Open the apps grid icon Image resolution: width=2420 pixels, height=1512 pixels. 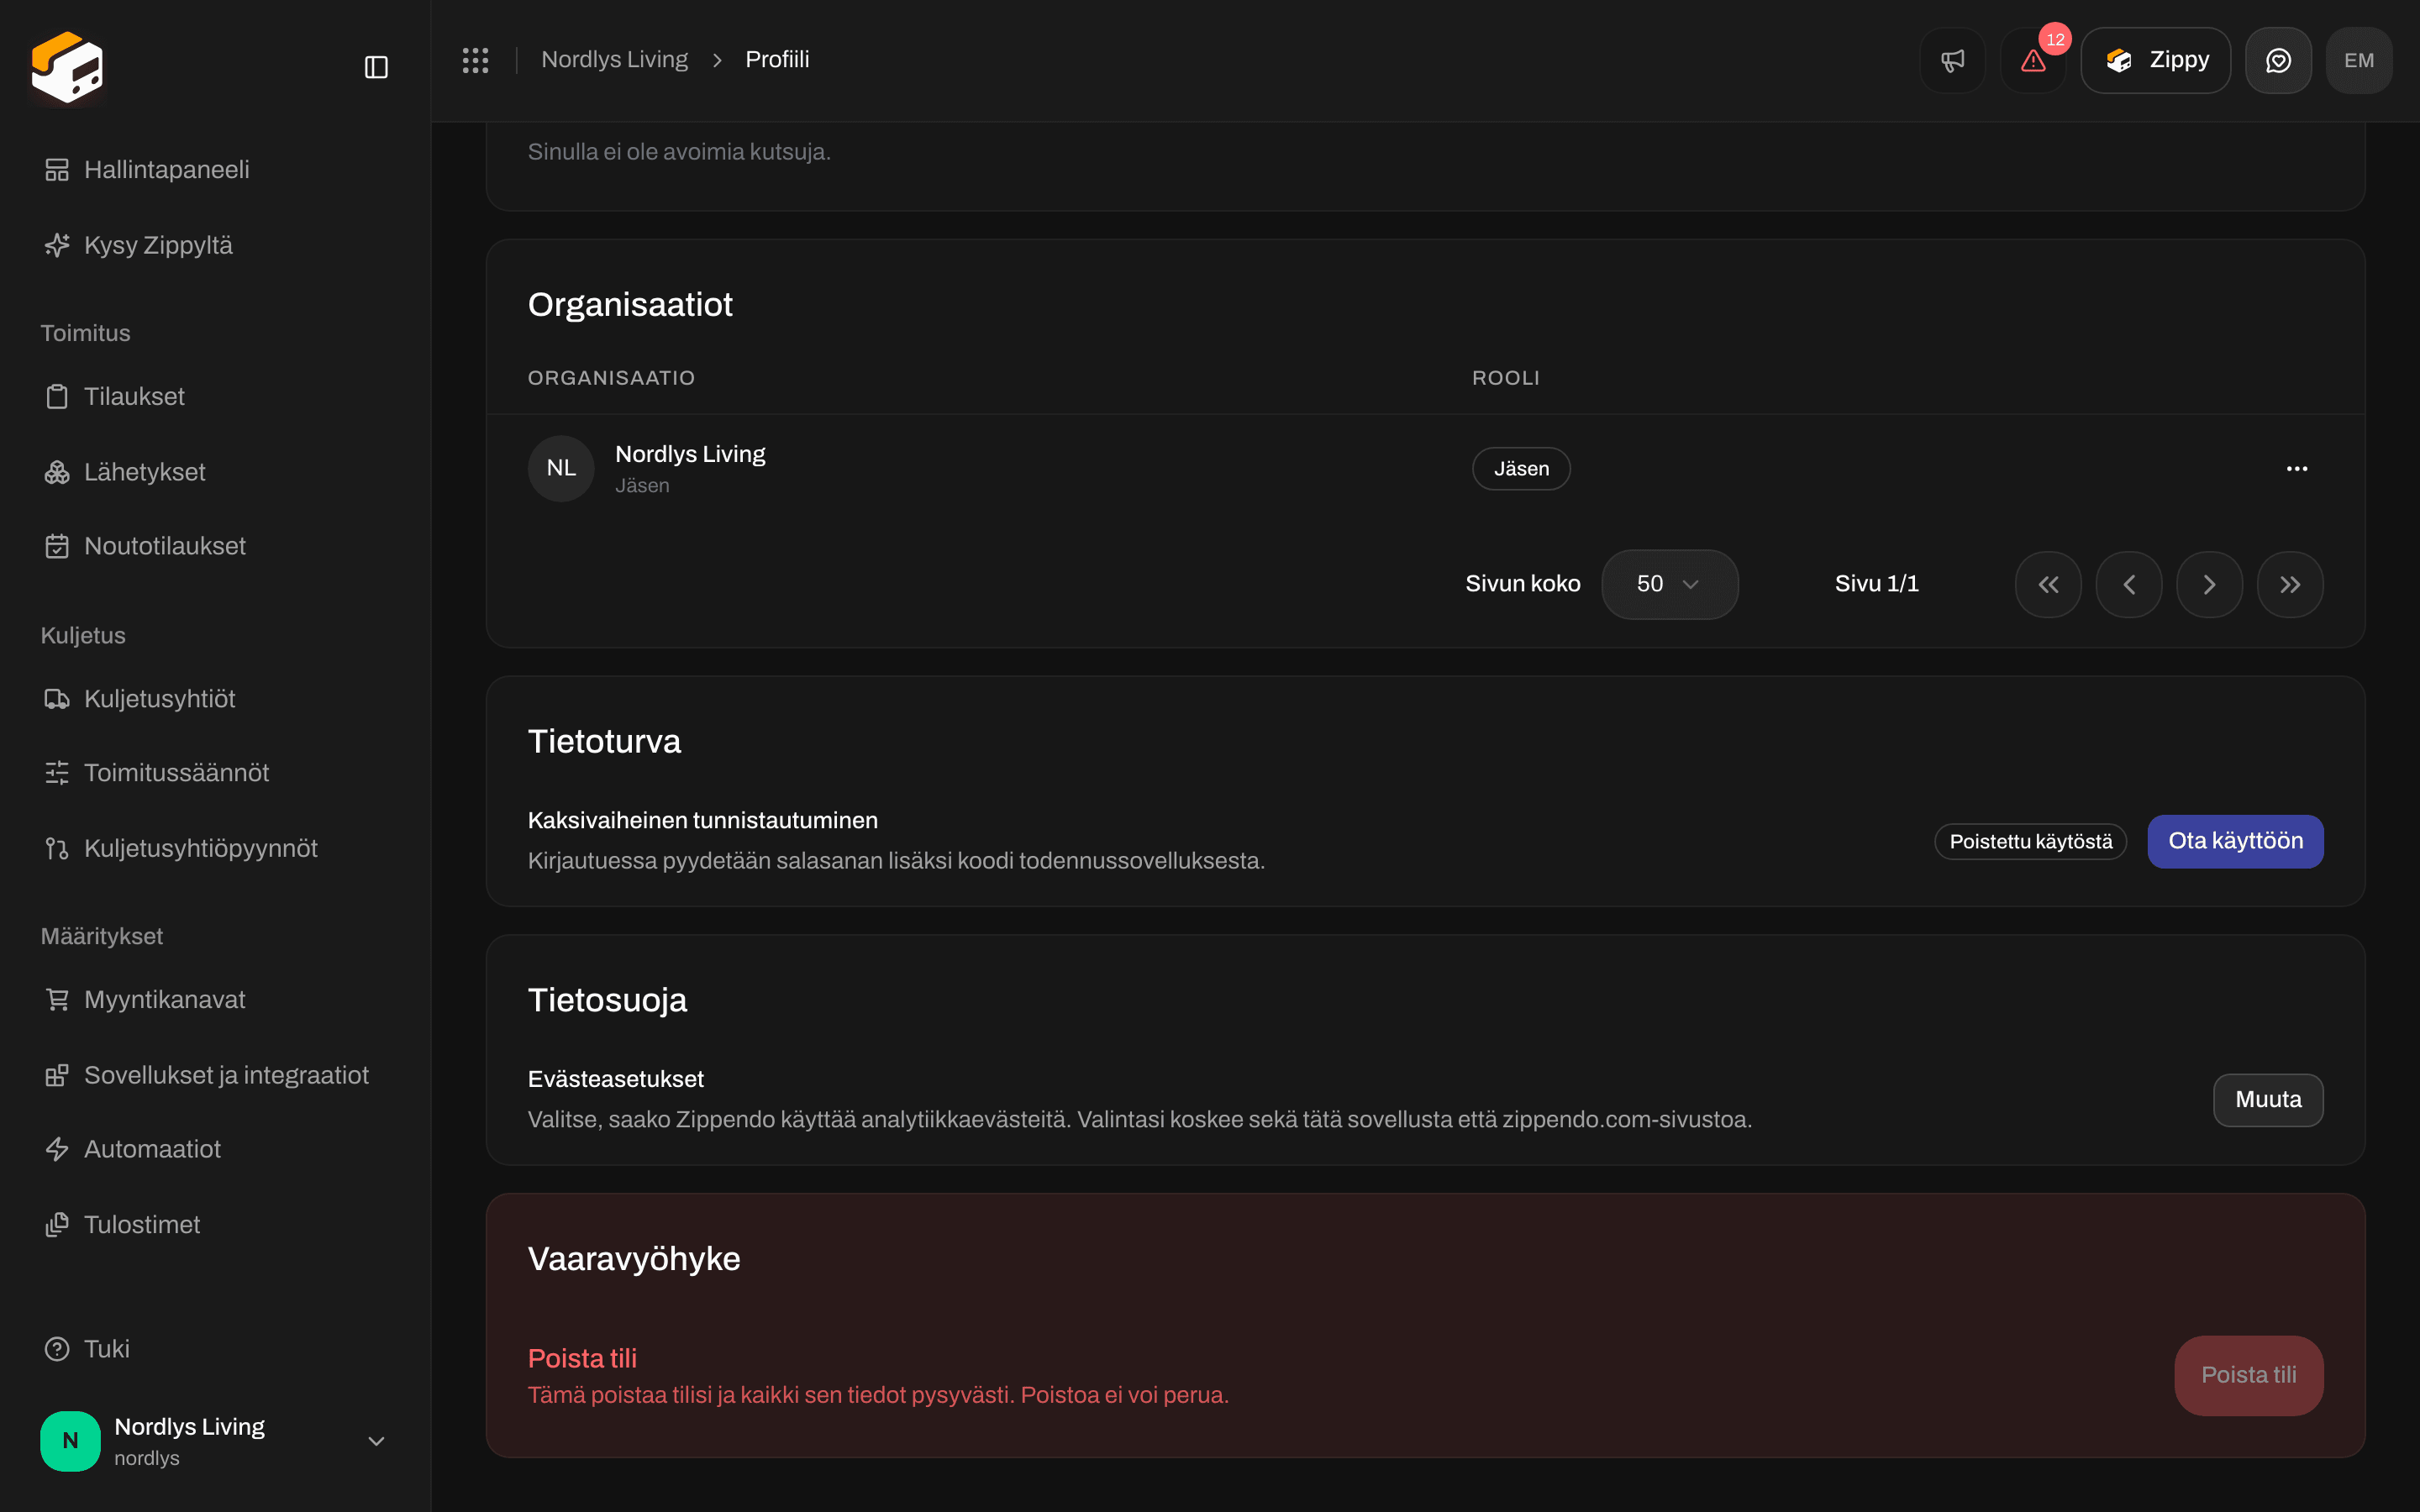pyautogui.click(x=475, y=60)
